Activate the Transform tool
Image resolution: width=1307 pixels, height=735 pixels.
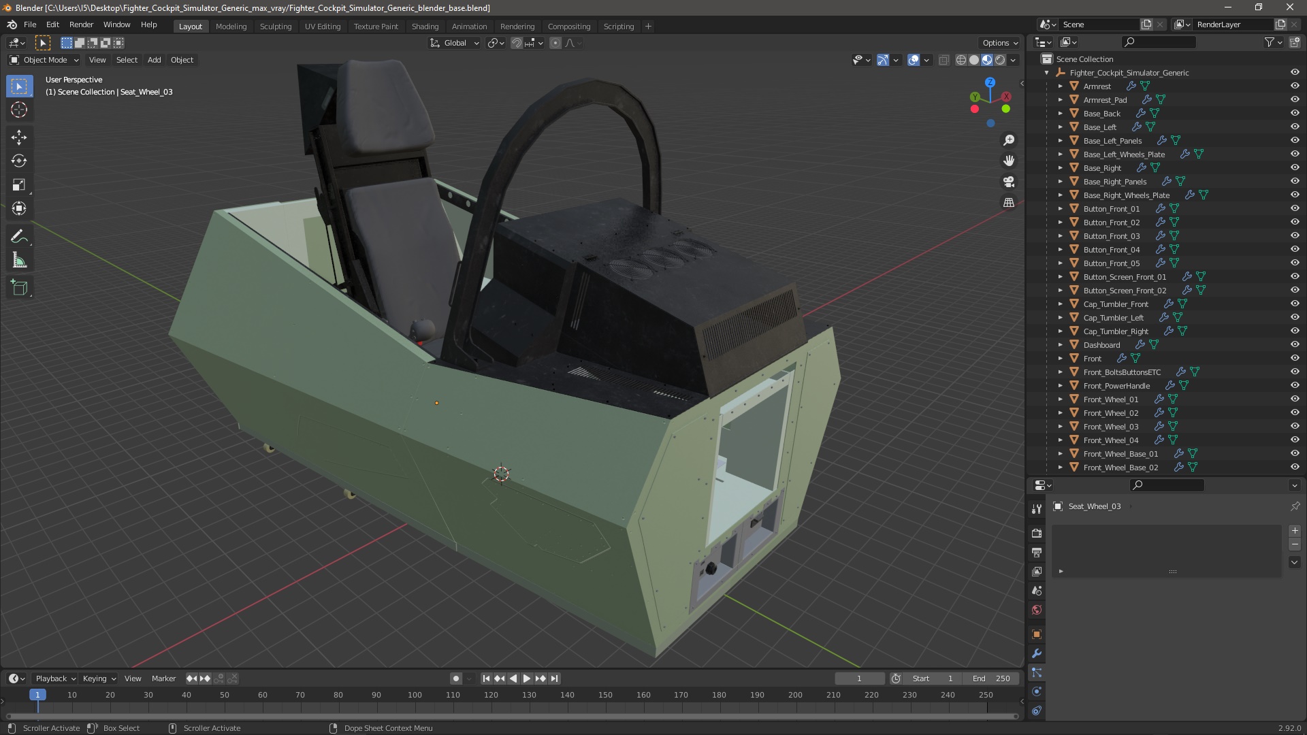[x=19, y=208]
